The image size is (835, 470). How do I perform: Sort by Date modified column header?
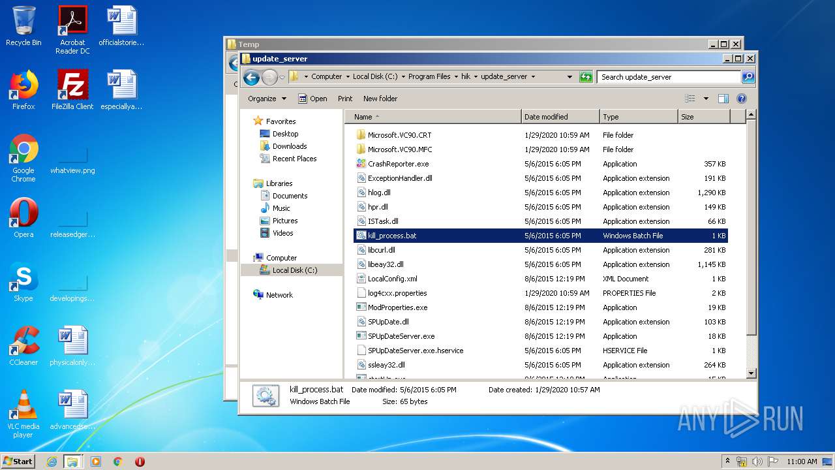[560, 117]
